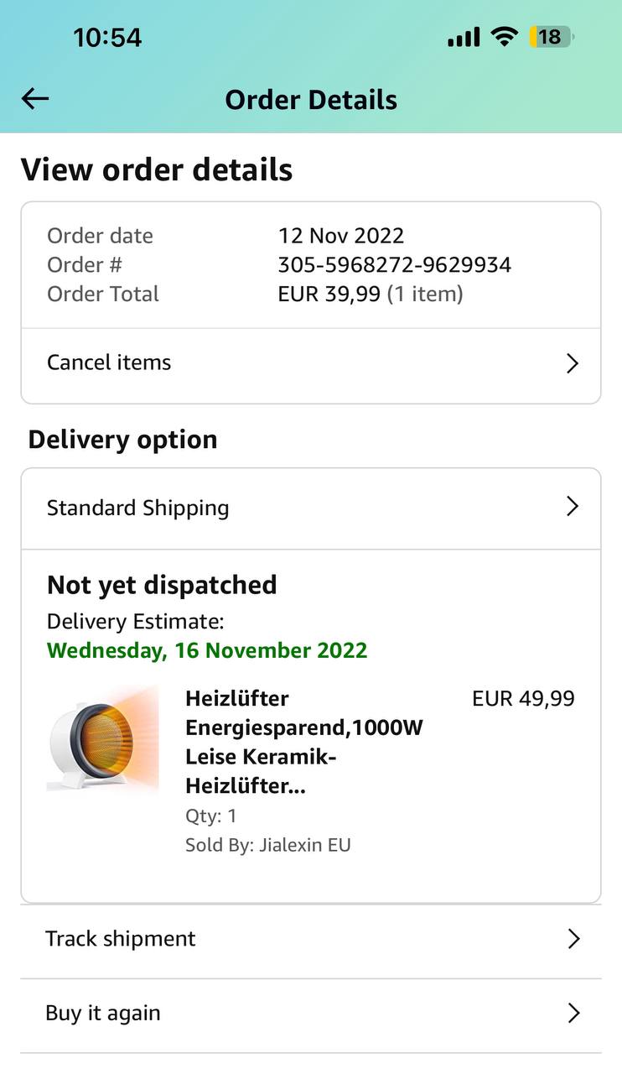Image resolution: width=622 pixels, height=1074 pixels.
Task: Tap Buy it again row
Action: 103,1014
